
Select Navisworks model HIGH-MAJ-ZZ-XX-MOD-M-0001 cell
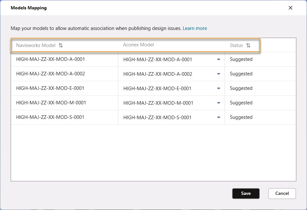click(x=51, y=103)
